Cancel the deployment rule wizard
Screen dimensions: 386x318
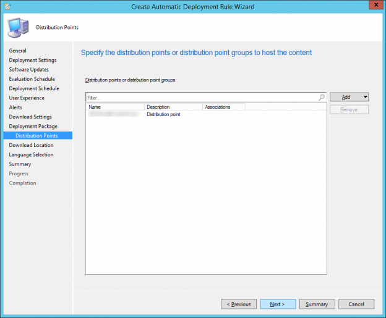point(356,304)
